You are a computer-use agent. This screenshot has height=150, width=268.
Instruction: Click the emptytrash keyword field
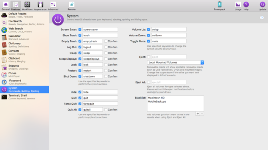point(93,41)
